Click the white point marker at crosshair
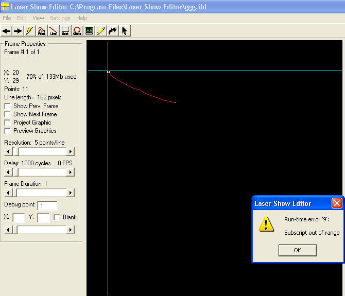The image size is (345, 296). pos(108,72)
